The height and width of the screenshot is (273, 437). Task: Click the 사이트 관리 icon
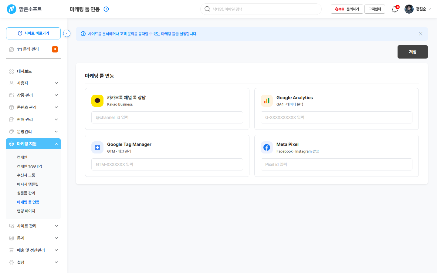12,226
